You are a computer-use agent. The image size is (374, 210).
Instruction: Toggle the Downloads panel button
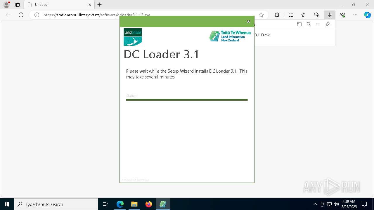[x=330, y=15]
